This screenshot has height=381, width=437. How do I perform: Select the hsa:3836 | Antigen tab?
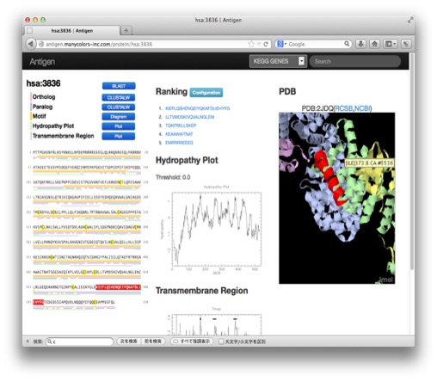72,31
